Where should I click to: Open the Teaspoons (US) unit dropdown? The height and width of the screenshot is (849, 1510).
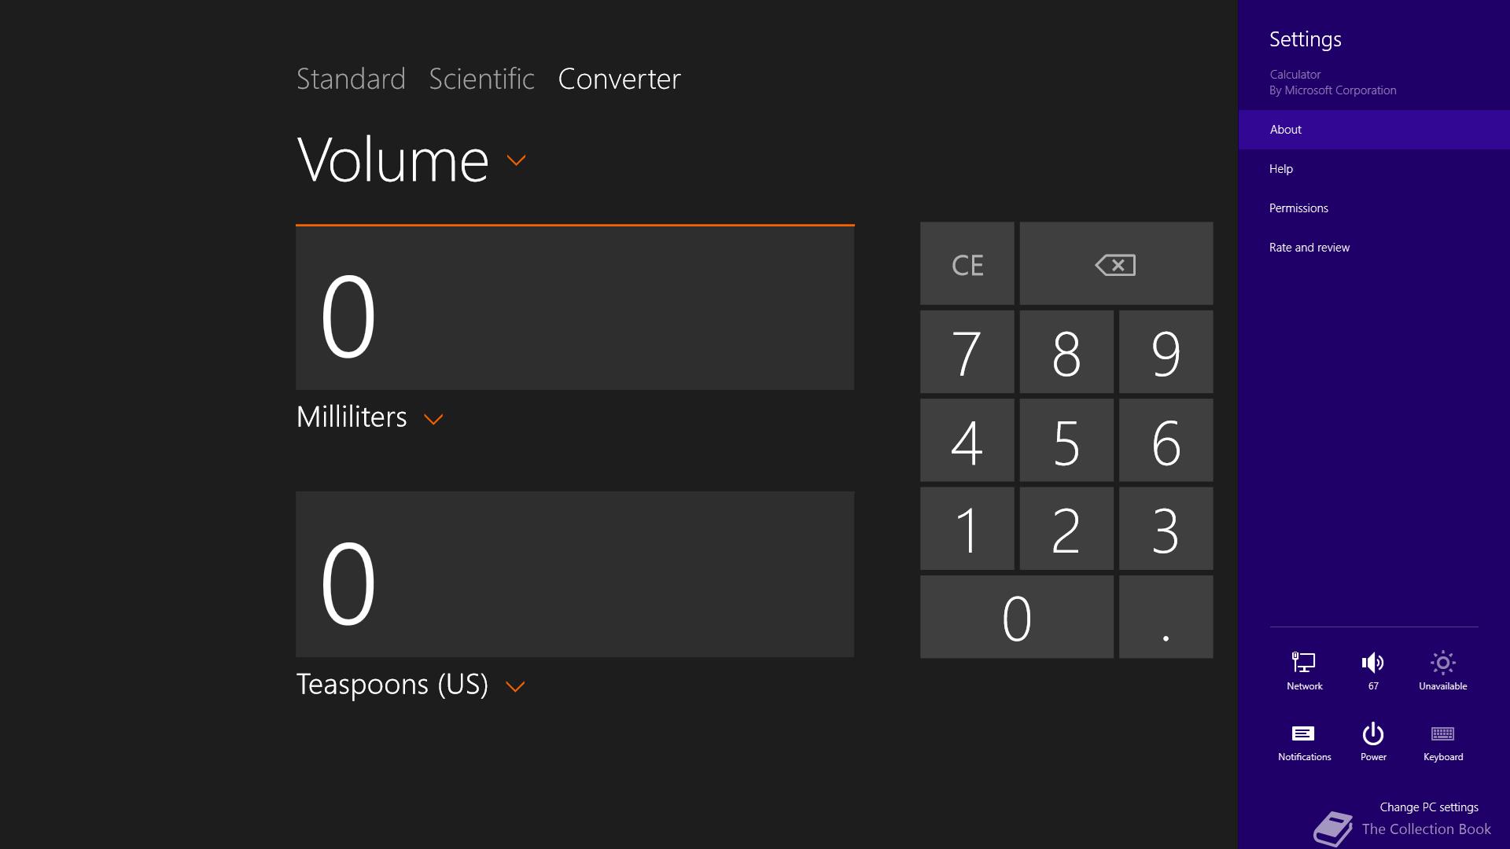tap(411, 685)
